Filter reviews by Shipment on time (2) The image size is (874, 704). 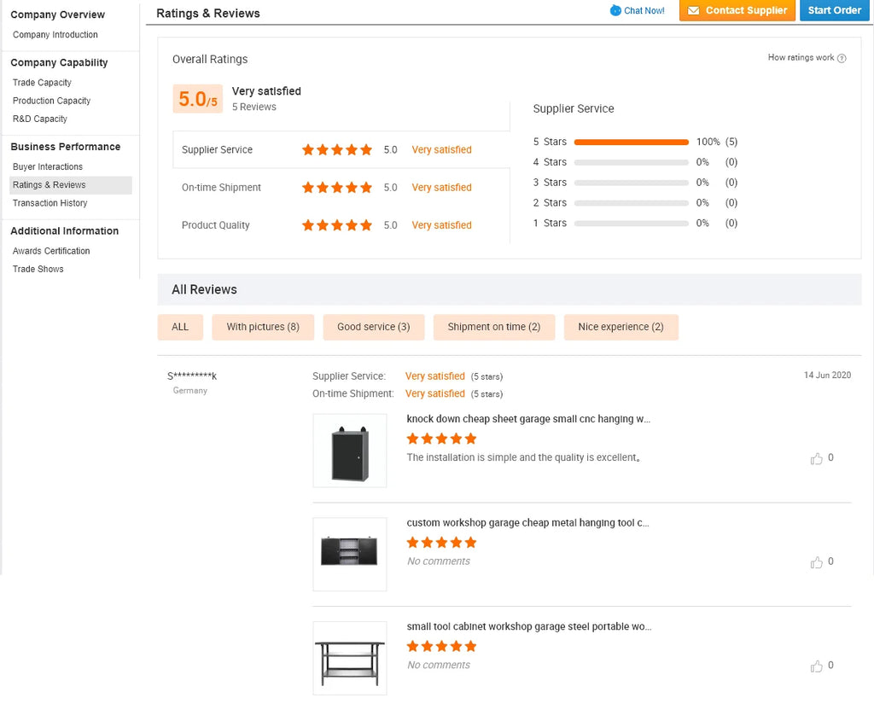pyautogui.click(x=494, y=327)
